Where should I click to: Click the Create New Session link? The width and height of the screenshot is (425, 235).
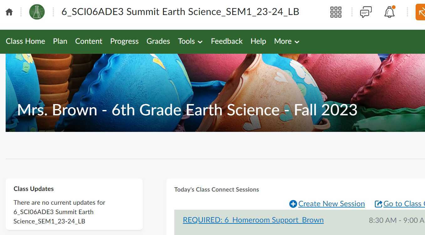pyautogui.click(x=331, y=204)
